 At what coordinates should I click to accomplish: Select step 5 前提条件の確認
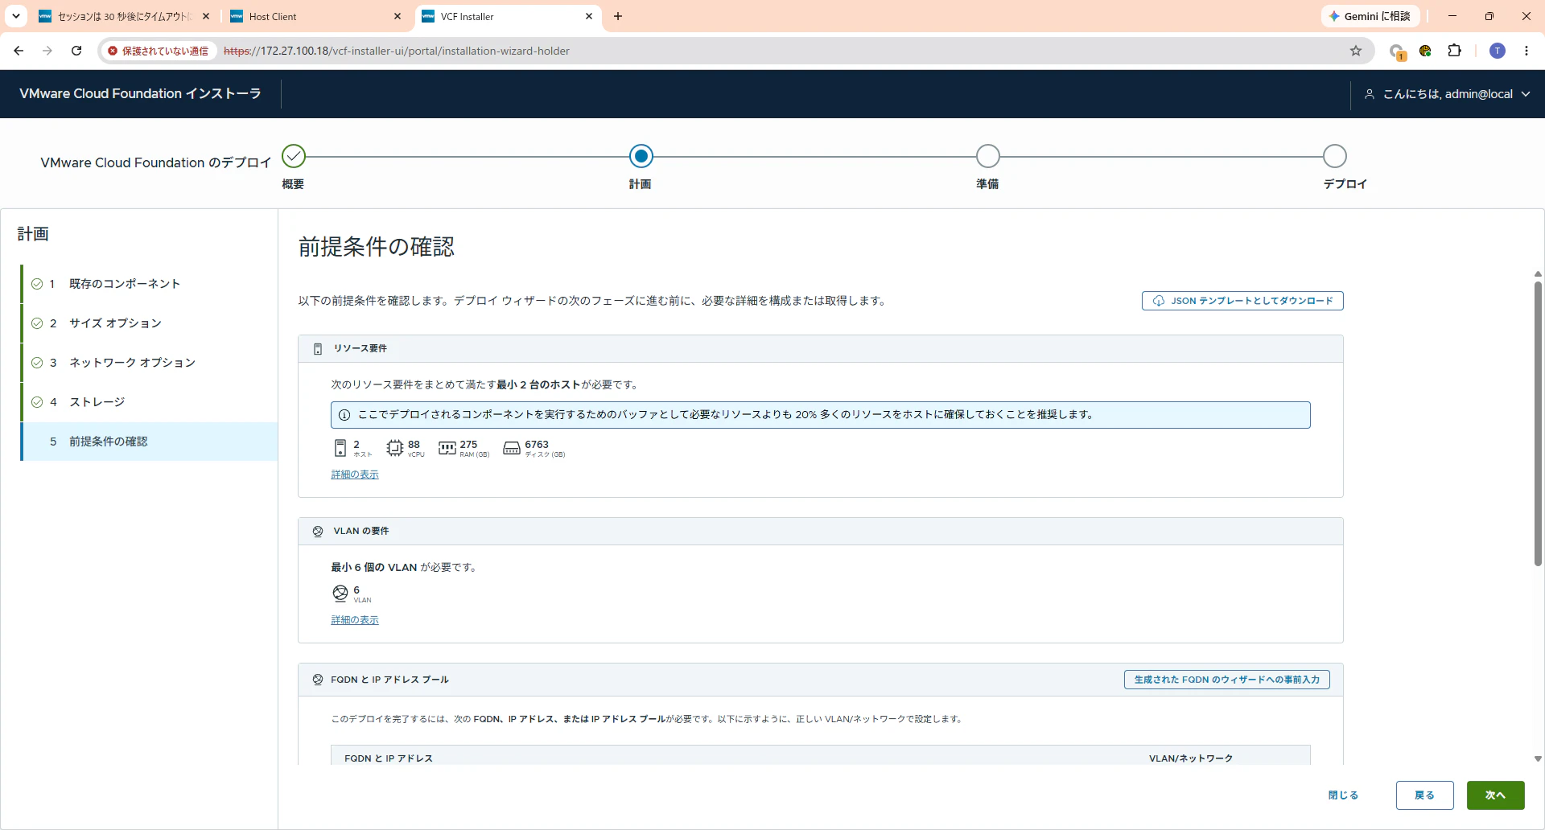coord(150,442)
